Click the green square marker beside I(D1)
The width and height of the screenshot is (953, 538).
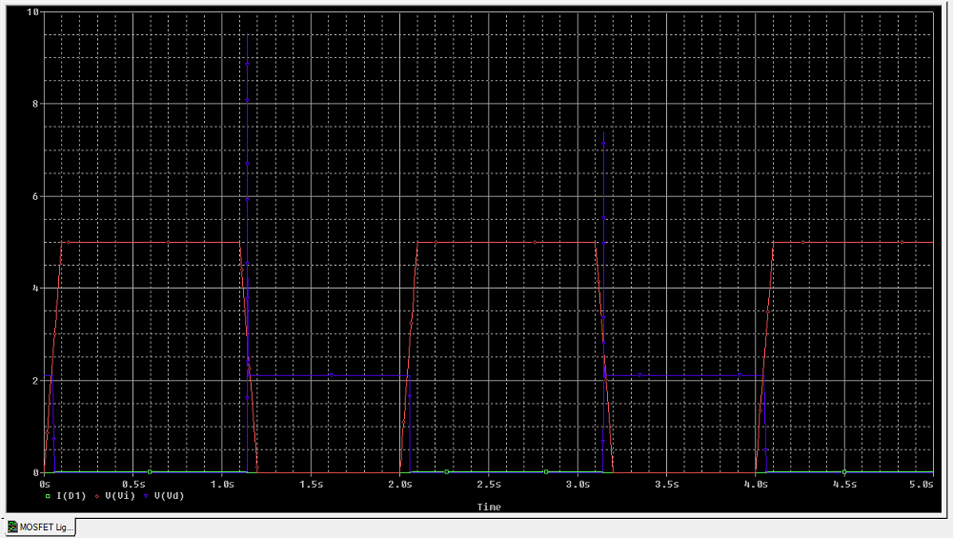48,496
